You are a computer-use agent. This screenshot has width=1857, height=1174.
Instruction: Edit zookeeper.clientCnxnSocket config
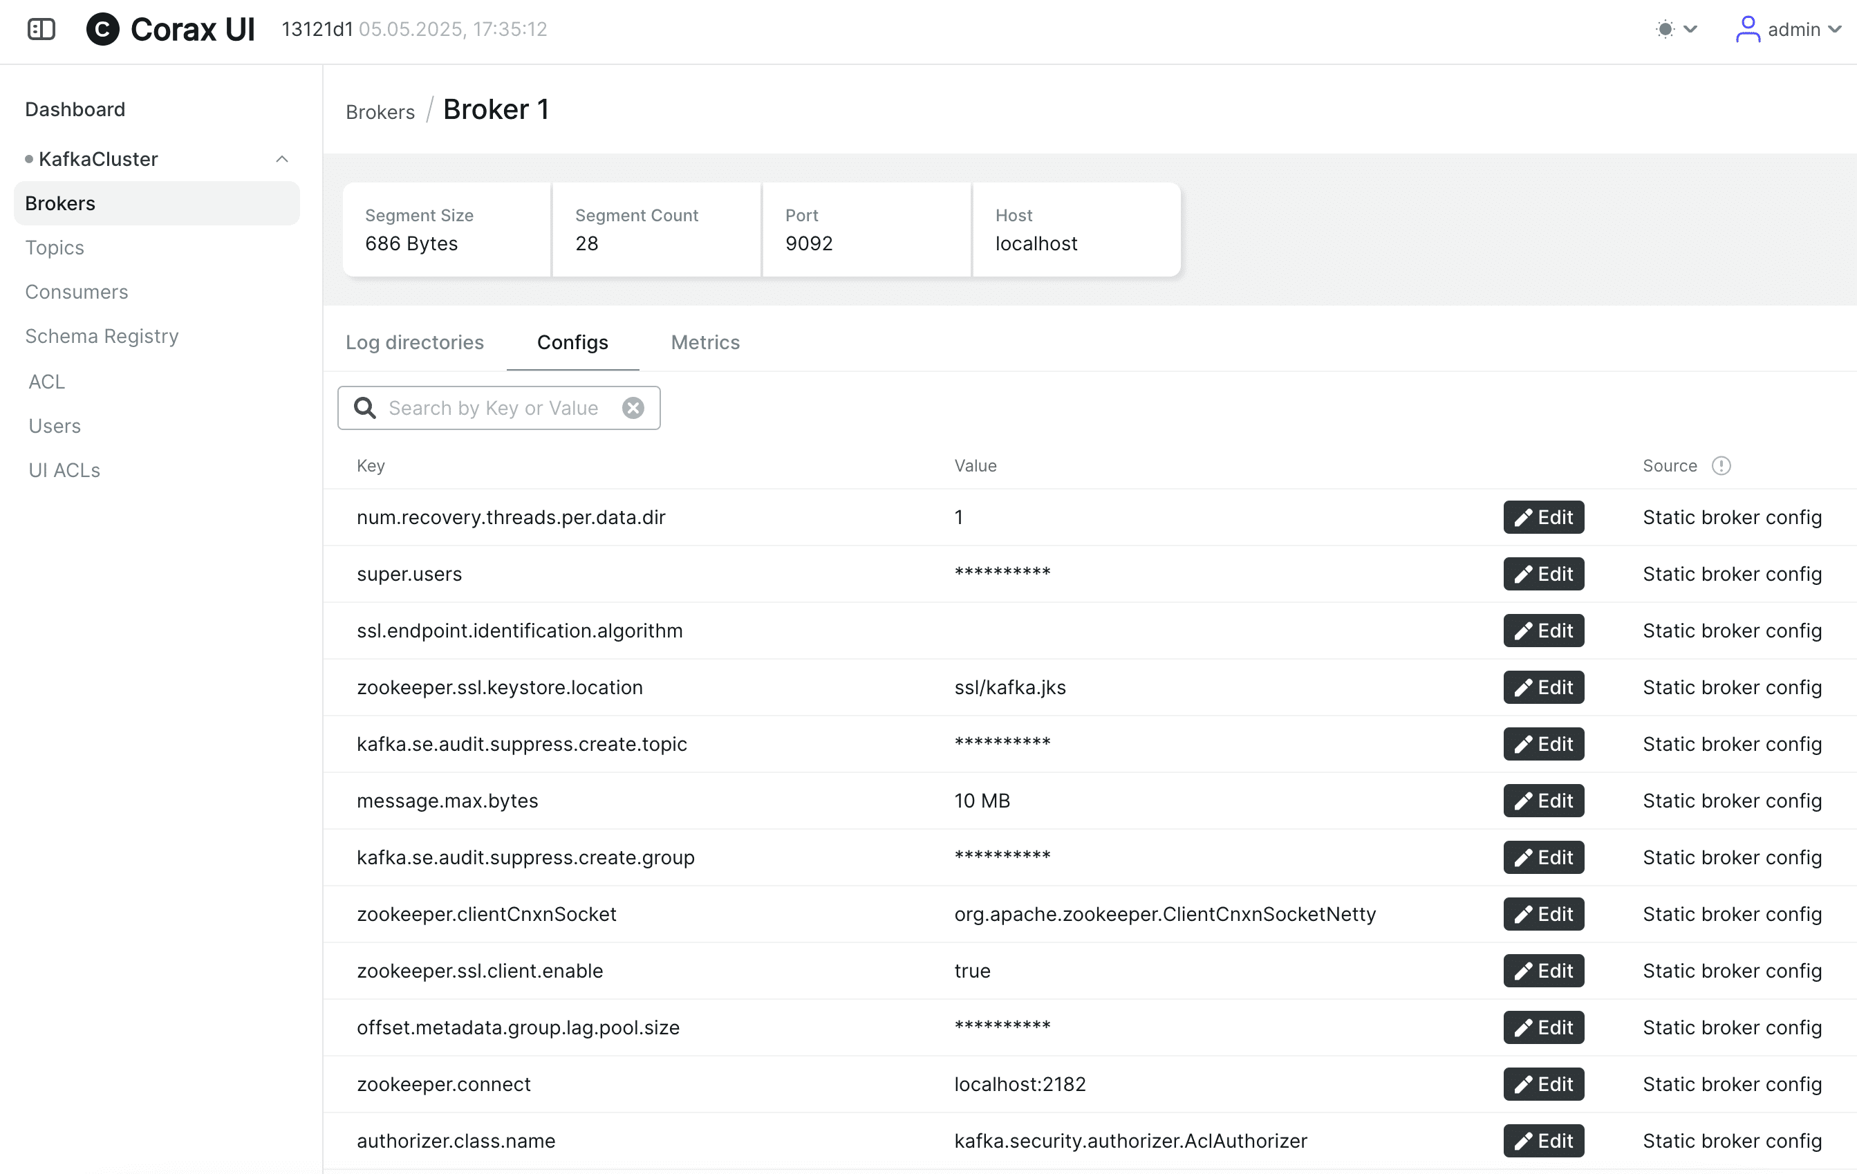pos(1544,914)
